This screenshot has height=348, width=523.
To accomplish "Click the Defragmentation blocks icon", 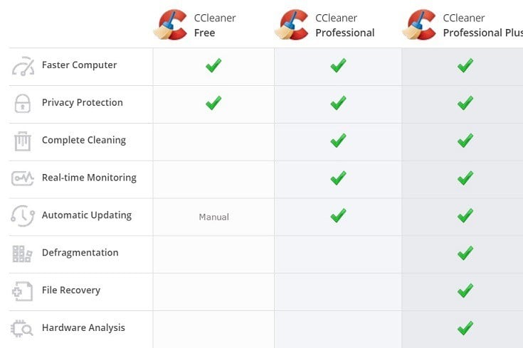I will coord(22,254).
